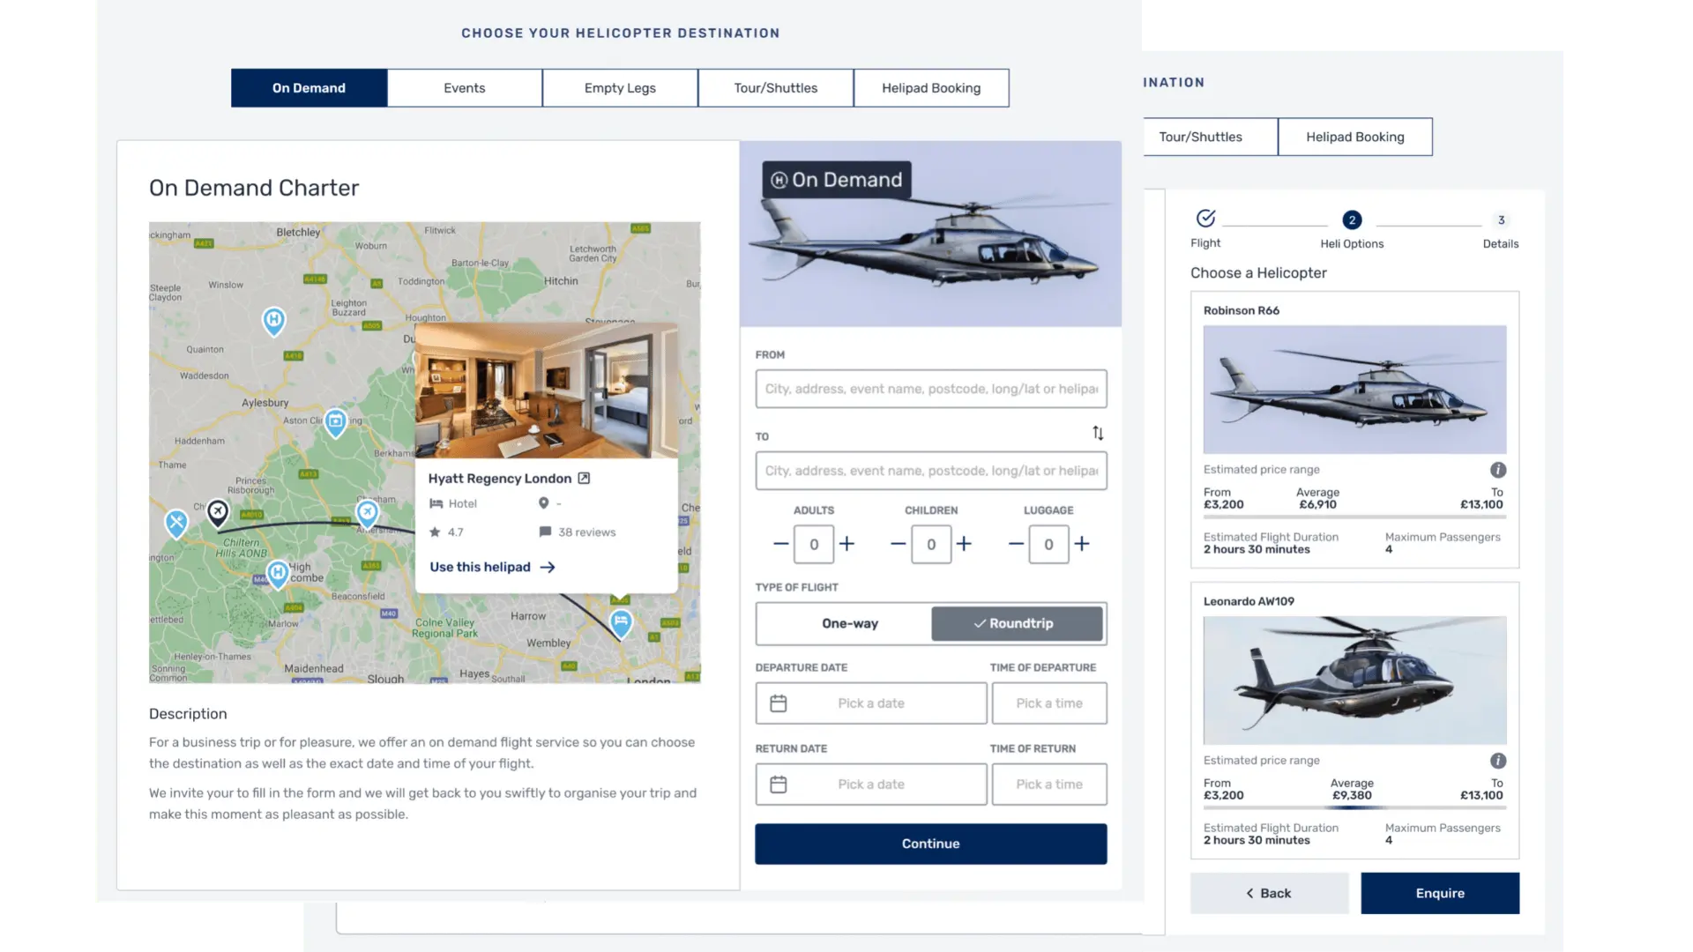
Task: Open the Time of Return picker
Action: tap(1049, 785)
